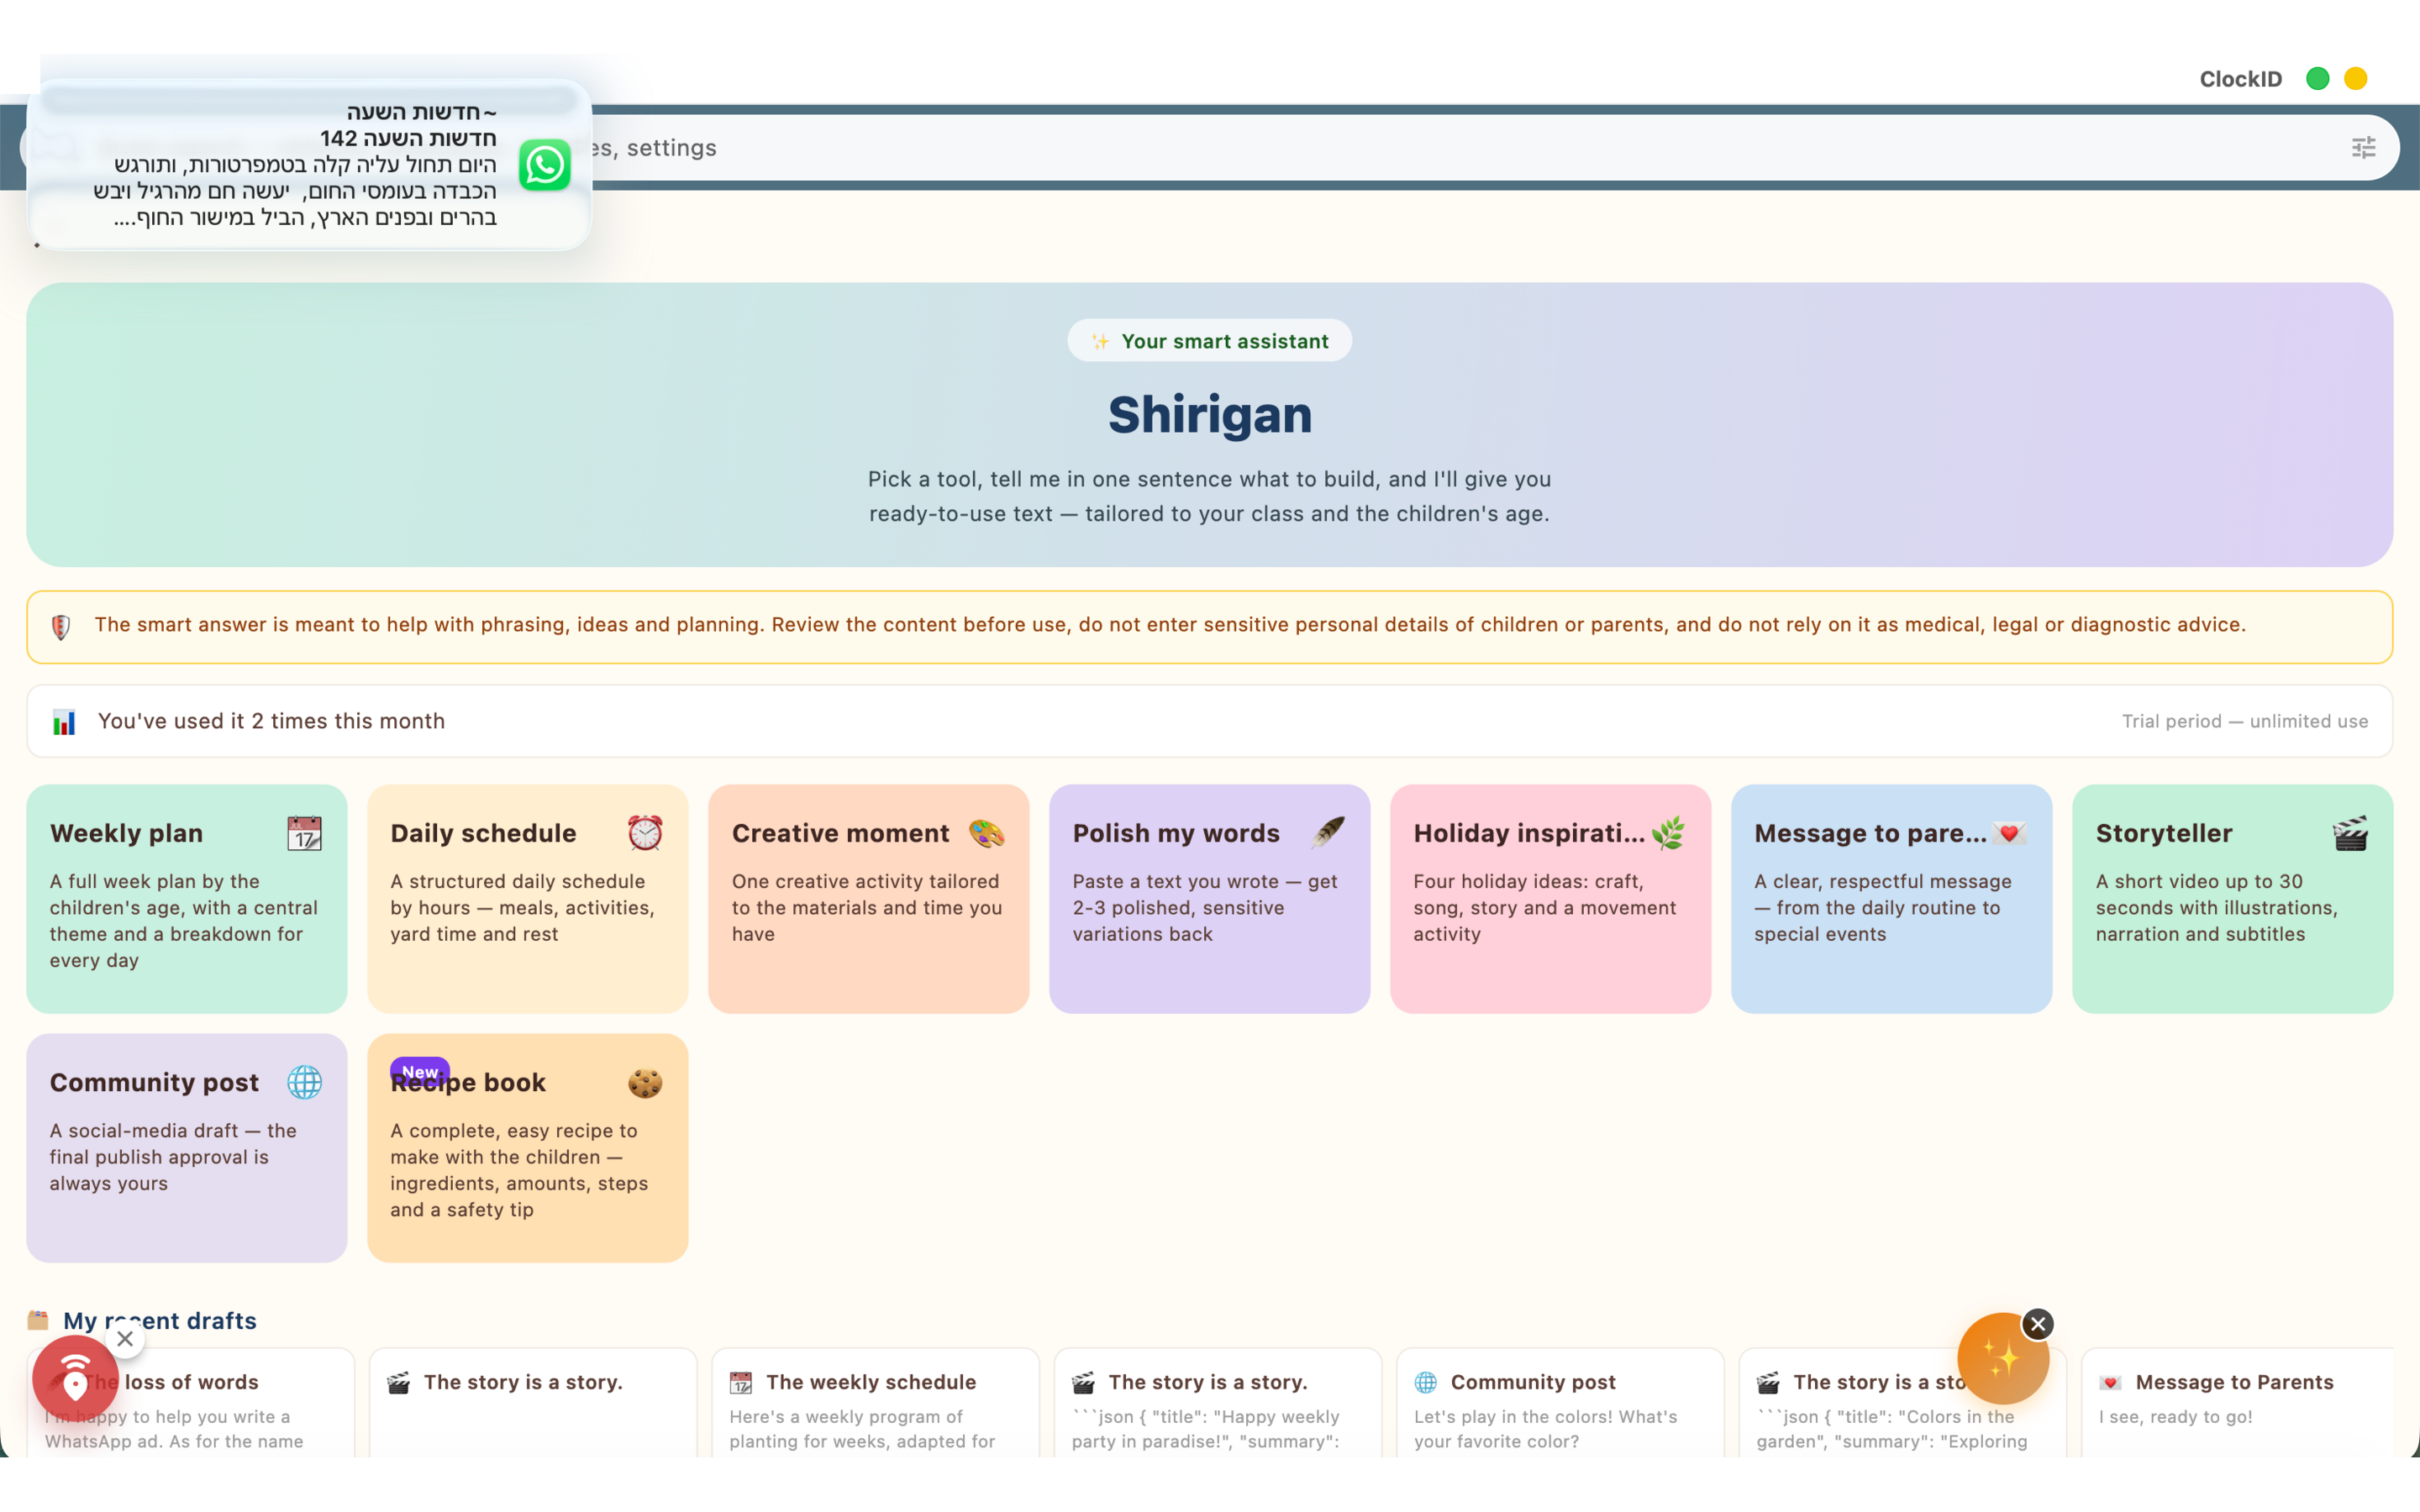This screenshot has width=2420, height=1512.
Task: Click the Shirigan heading
Action: coord(1209,414)
